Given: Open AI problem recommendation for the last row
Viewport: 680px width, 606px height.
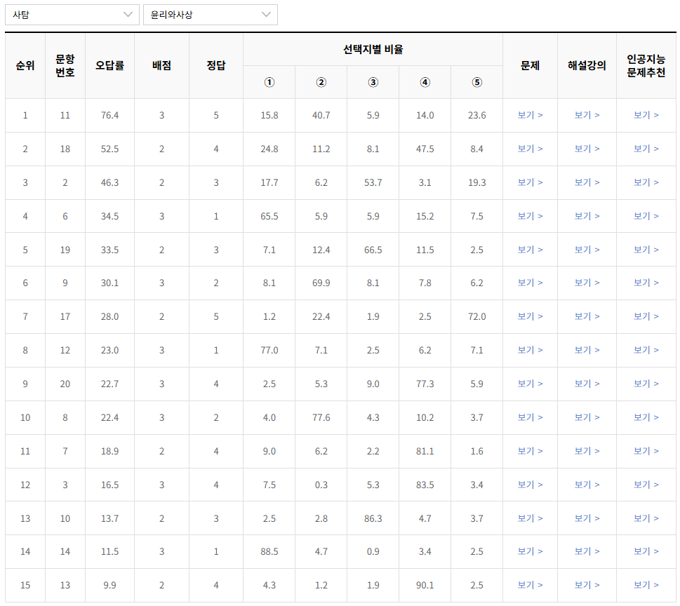Looking at the screenshot, I should 646,585.
